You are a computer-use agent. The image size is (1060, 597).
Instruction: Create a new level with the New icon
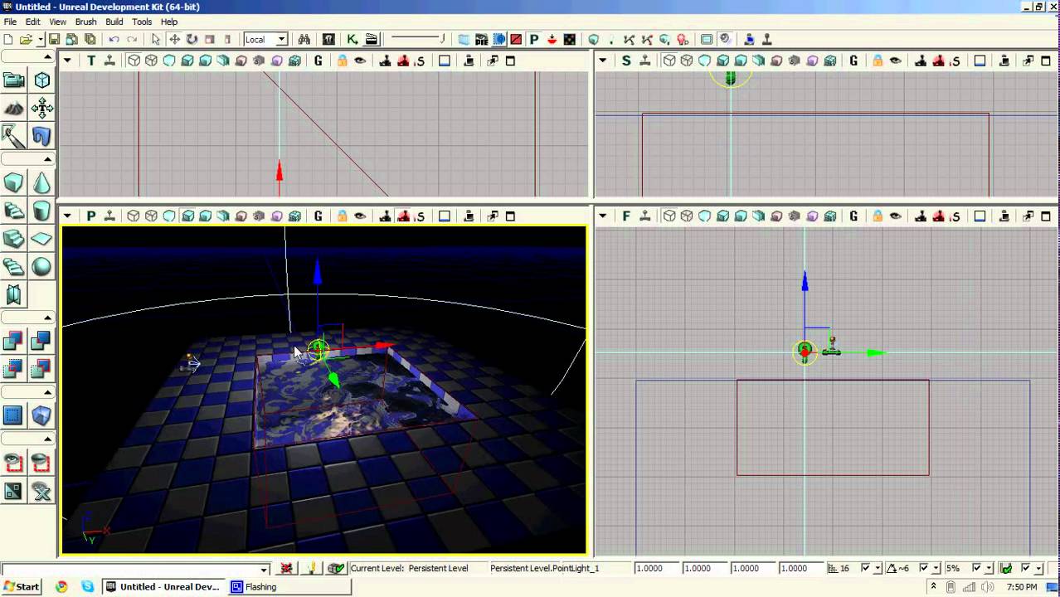tap(8, 39)
